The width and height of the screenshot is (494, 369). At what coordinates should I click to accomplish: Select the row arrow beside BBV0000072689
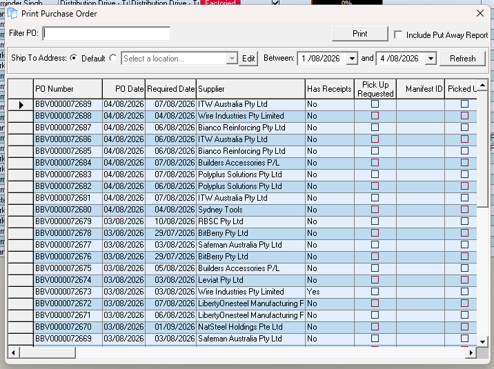[21, 105]
